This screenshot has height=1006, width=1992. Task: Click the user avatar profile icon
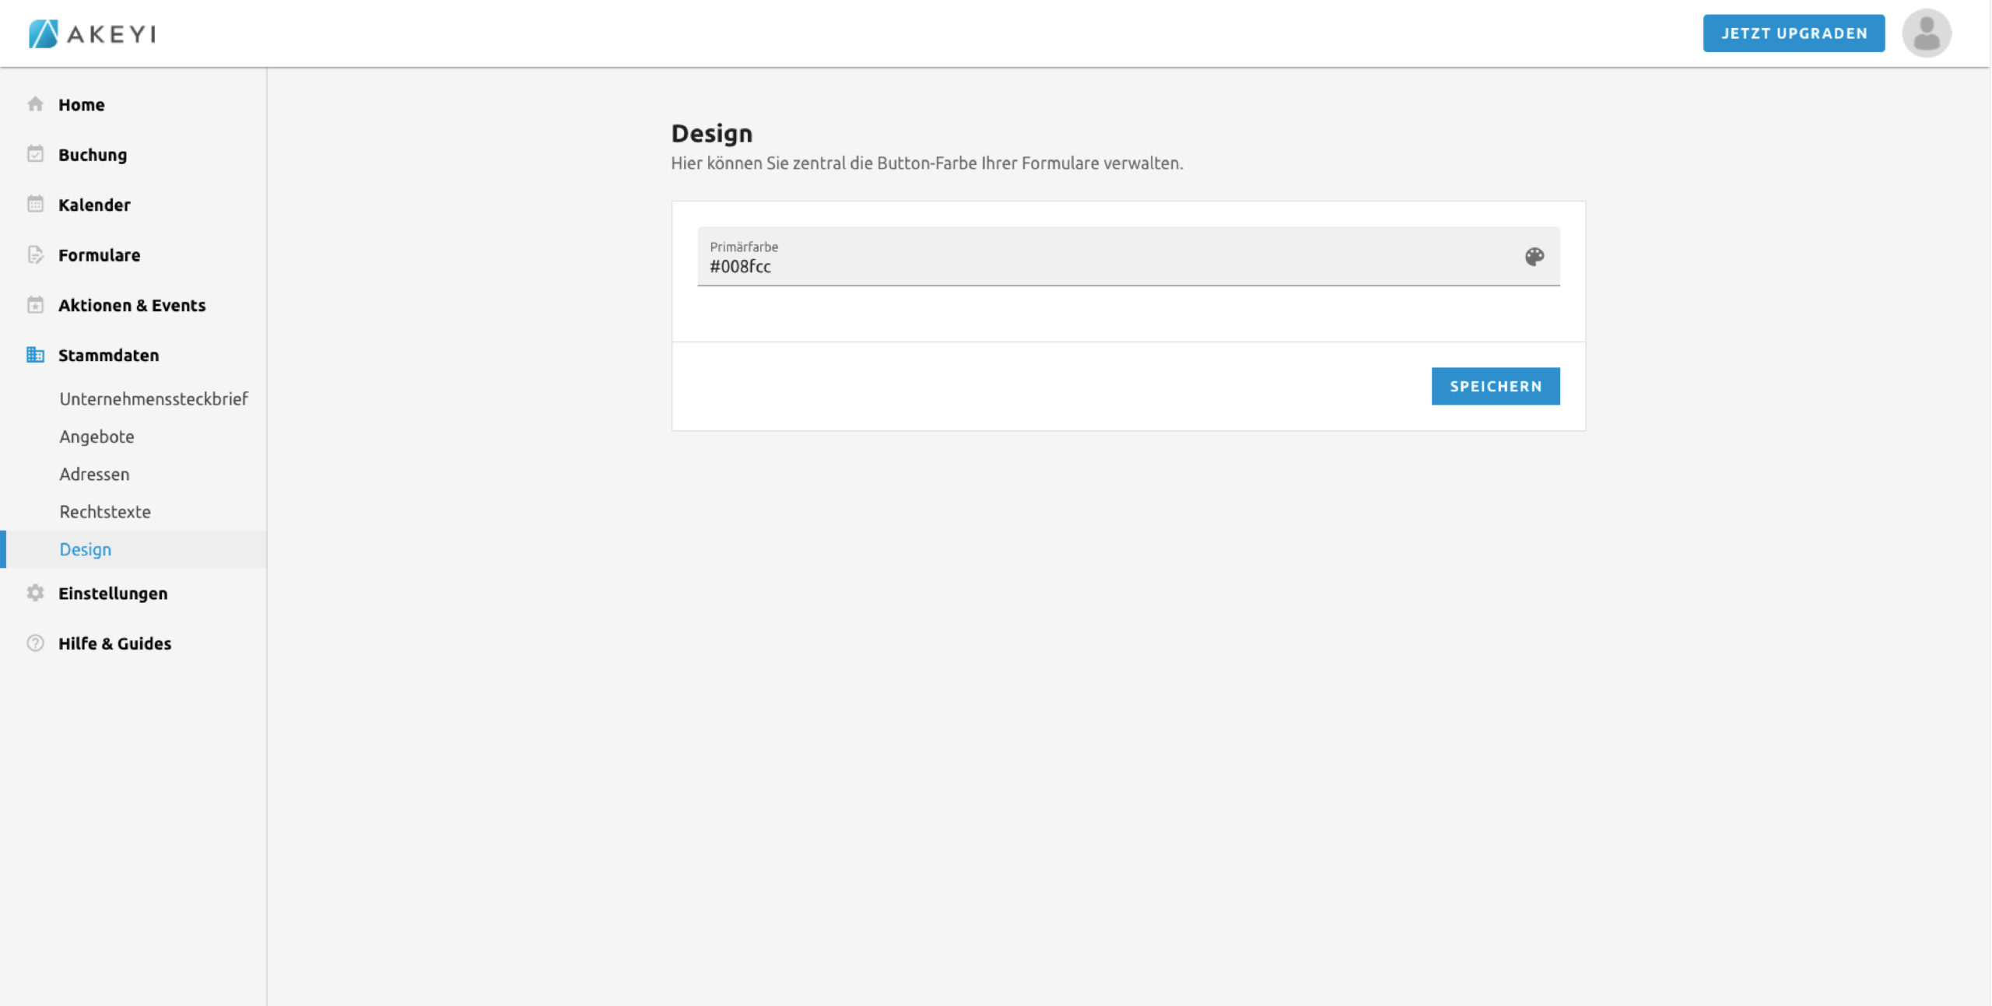[1926, 33]
